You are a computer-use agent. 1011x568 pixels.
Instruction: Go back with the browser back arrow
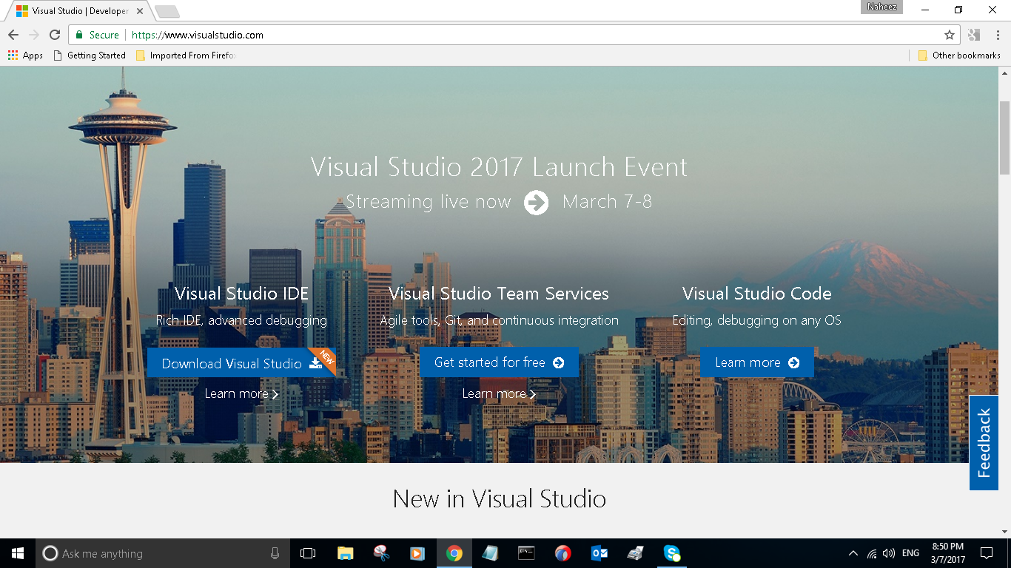pyautogui.click(x=13, y=35)
